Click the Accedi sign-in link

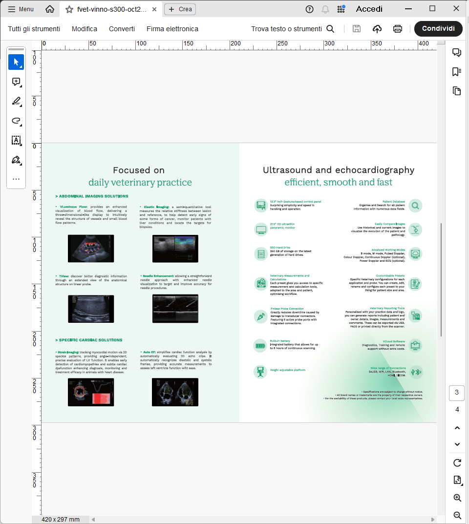tap(369, 9)
